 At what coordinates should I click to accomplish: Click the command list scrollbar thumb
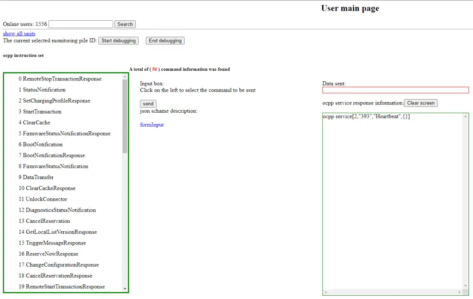coord(125,116)
